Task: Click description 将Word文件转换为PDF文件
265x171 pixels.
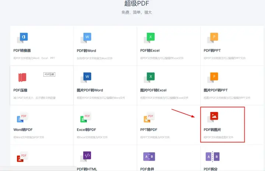Action: (x=29, y=137)
